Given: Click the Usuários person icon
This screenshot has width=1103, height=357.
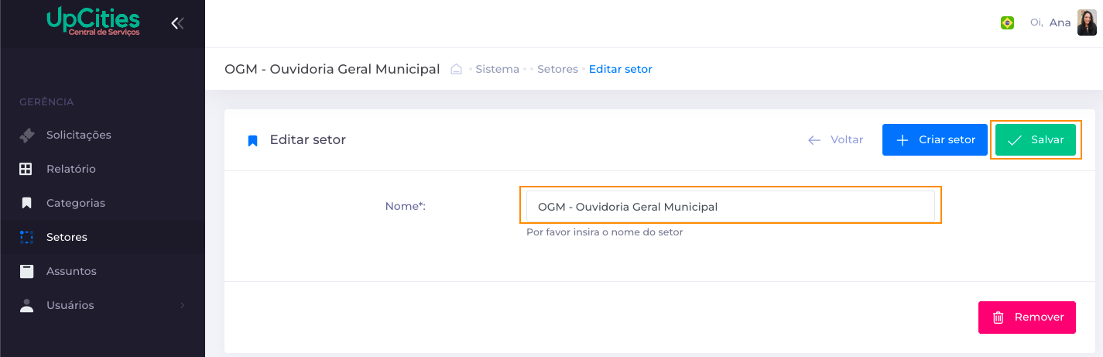Looking at the screenshot, I should pos(26,305).
